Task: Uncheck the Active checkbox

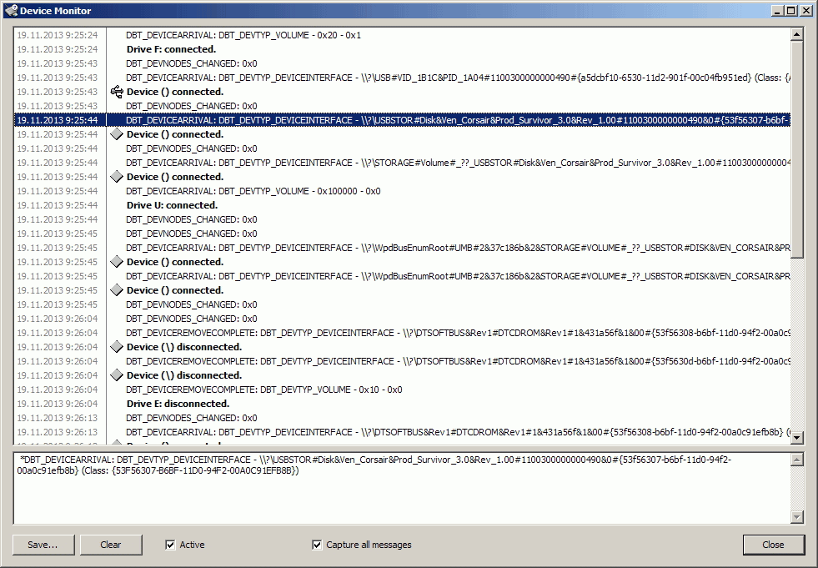Action: 171,545
